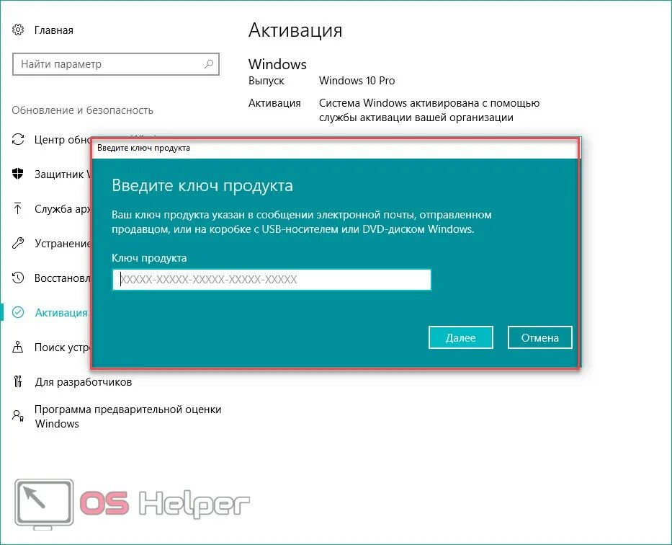Click the Поиск устройства locator icon
Viewport: 672px width, 545px height.
(18, 347)
